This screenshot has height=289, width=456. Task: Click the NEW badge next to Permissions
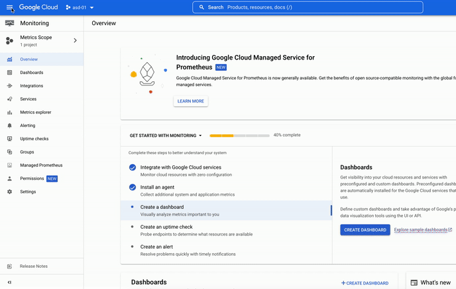(52, 179)
